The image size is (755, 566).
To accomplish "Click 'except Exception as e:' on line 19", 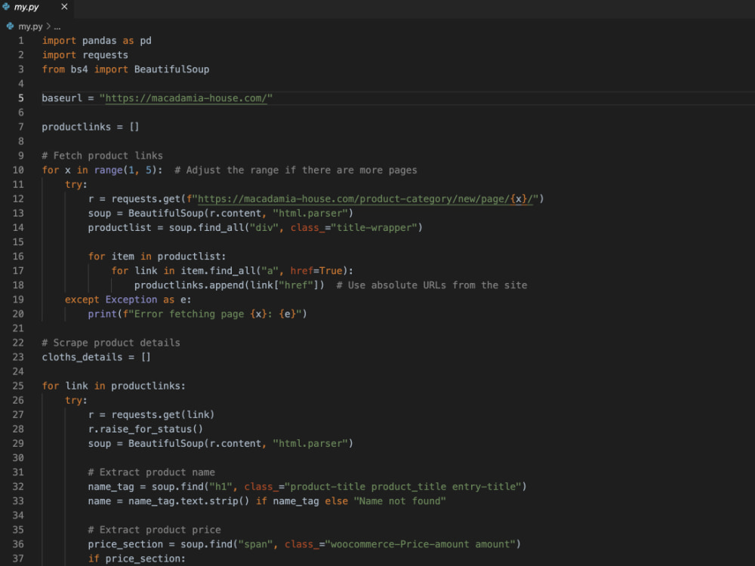I will pos(128,300).
